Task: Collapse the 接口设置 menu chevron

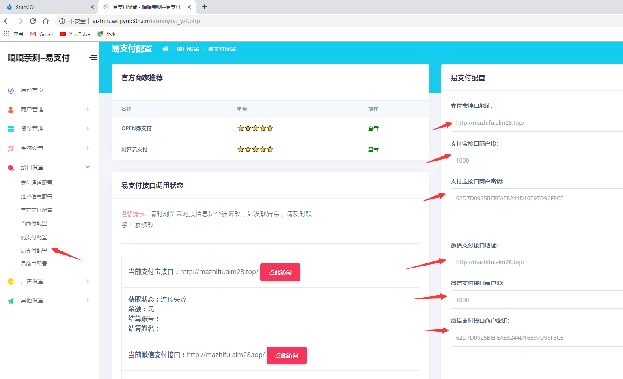Action: click(88, 167)
